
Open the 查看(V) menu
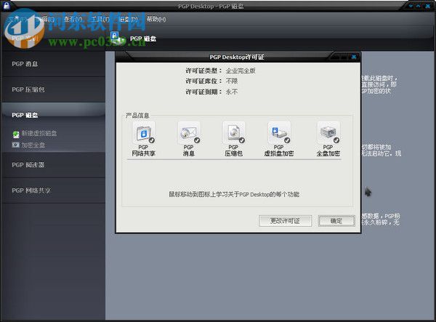(73, 19)
